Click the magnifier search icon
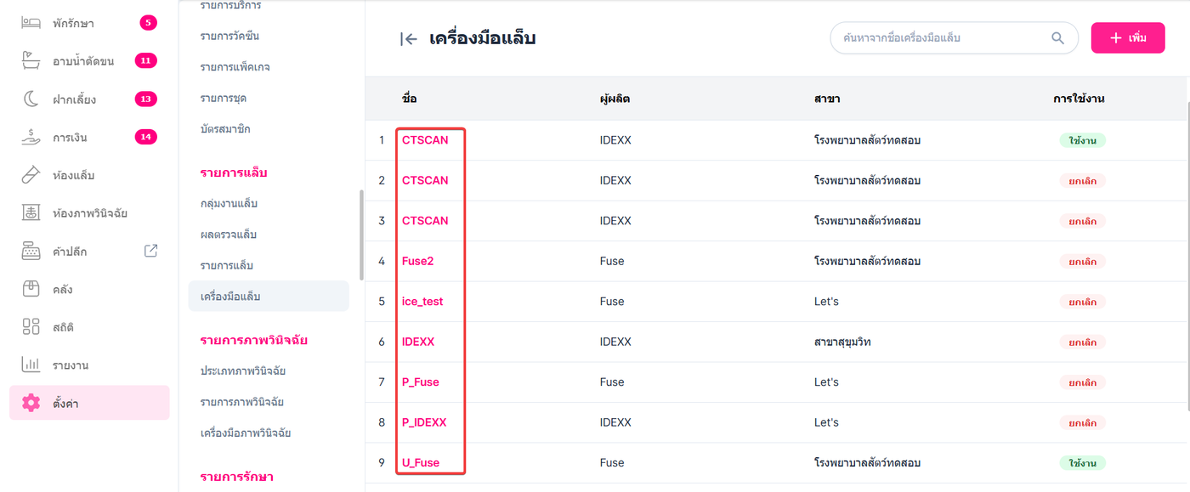This screenshot has width=1190, height=492. pyautogui.click(x=1057, y=38)
